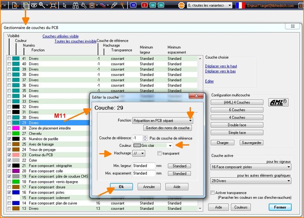Image resolution: width=304 pixels, height=218 pixels.
Task: Click the blue layer 16 toolbar icon
Action: [x=133, y=6]
